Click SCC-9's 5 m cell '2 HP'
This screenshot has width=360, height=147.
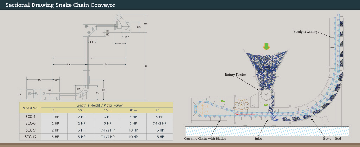(x=54, y=130)
